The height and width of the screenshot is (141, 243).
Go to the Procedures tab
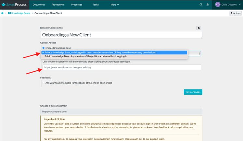[58, 5]
